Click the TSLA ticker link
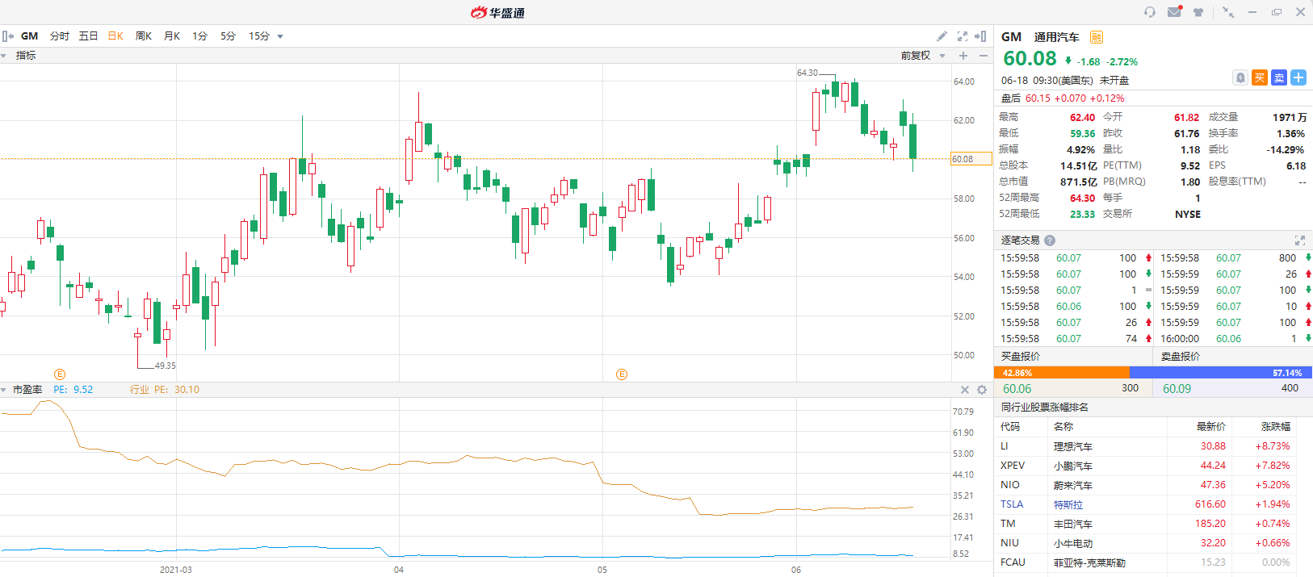Image resolution: width=1313 pixels, height=577 pixels. tap(1012, 504)
